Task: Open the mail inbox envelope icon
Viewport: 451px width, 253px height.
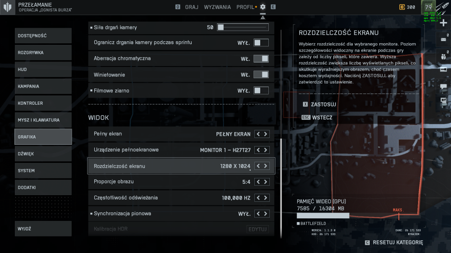Action: coord(443,40)
